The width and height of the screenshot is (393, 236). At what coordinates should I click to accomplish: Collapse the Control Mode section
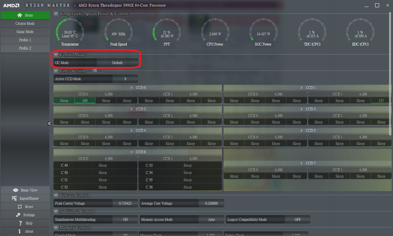[56, 55]
